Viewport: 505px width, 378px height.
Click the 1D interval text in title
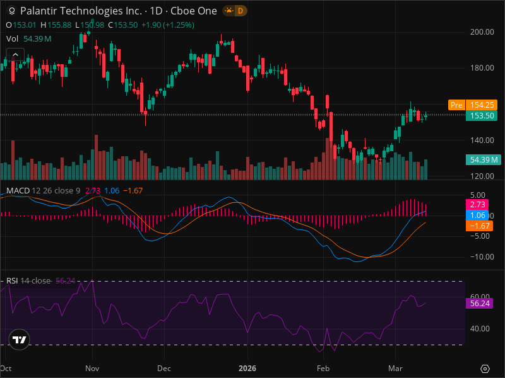pyautogui.click(x=156, y=11)
